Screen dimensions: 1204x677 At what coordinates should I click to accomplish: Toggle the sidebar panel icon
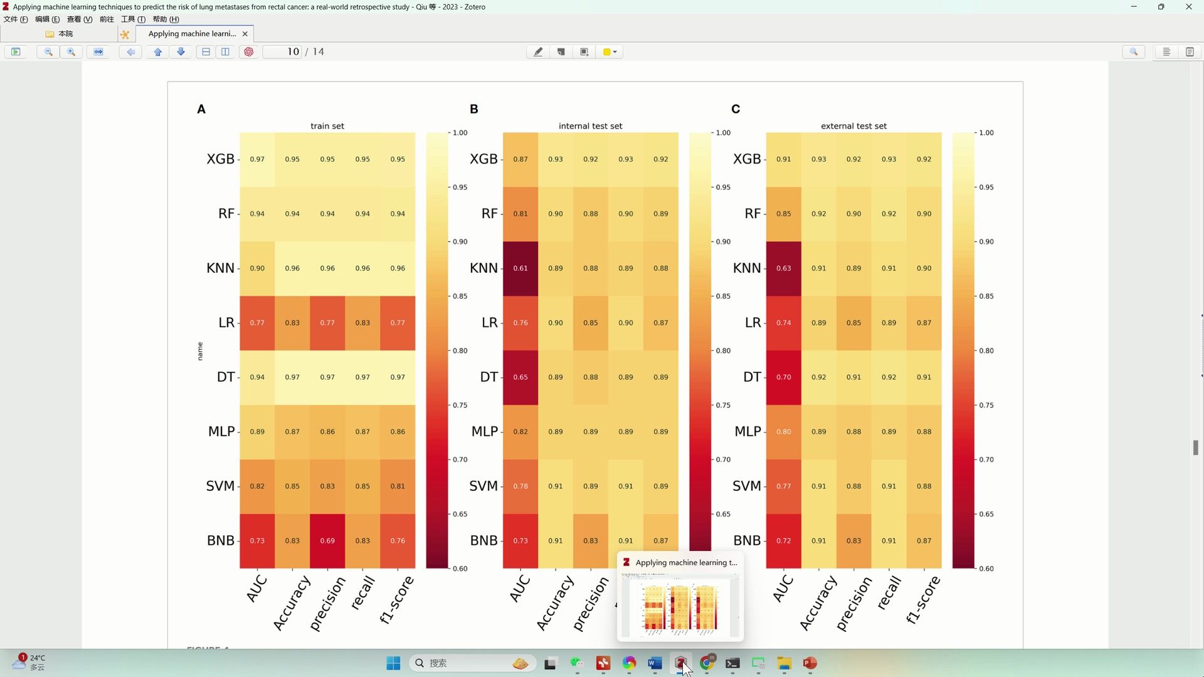(x=16, y=52)
